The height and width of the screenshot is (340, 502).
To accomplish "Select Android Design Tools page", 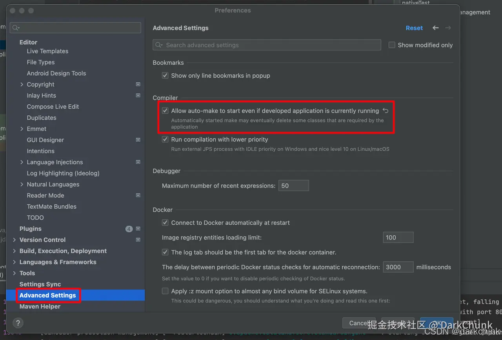I will [x=56, y=73].
